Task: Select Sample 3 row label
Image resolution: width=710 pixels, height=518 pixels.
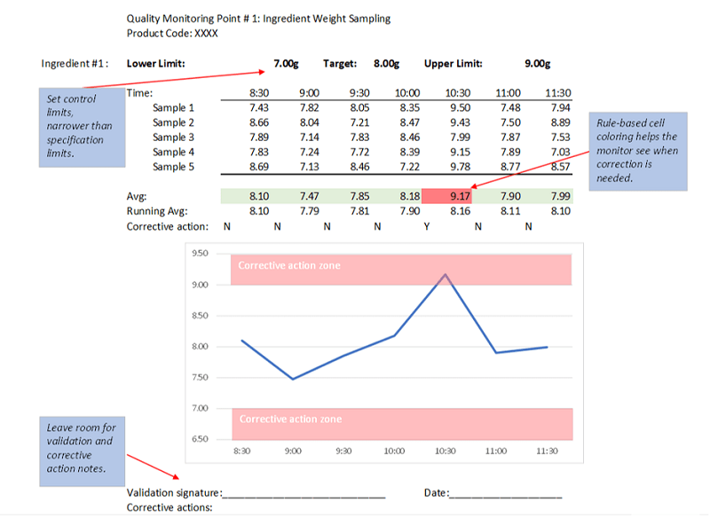Action: (x=173, y=137)
